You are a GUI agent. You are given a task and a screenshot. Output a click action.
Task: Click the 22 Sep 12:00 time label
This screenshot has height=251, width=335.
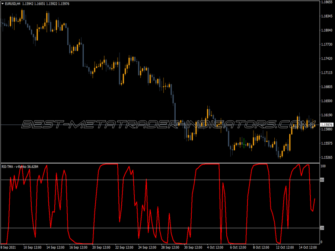pyautogui.click(x=124, y=248)
